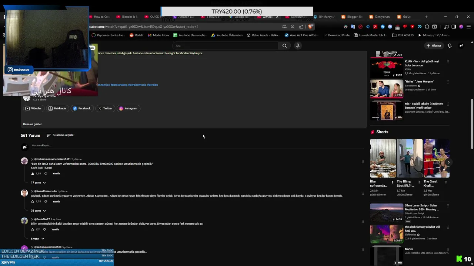Image resolution: width=474 pixels, height=266 pixels.
Task: Open The Blimp Strat IRL short
Action: point(410,158)
